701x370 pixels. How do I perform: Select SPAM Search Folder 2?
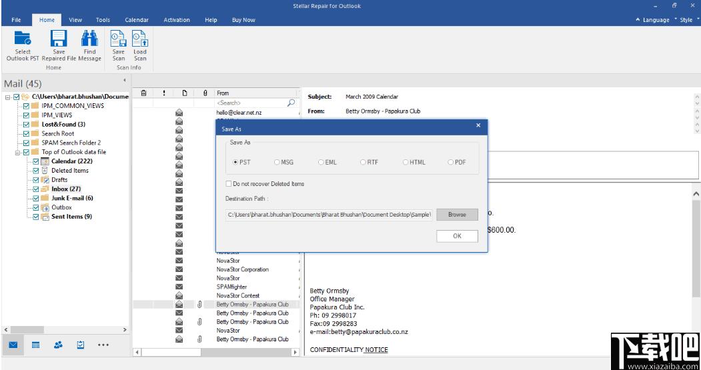[71, 143]
